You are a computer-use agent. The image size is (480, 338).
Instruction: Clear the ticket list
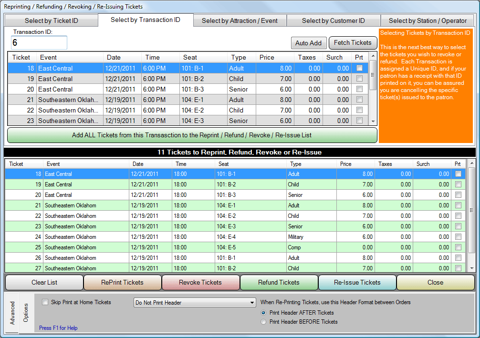44,282
